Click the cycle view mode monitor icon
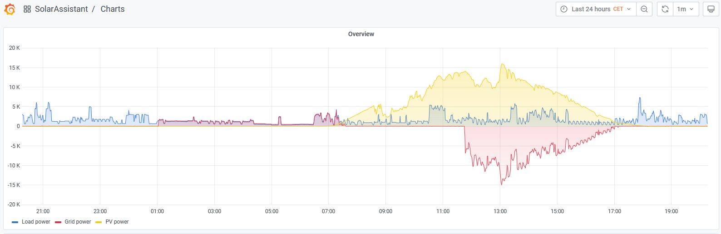The image size is (721, 234). [x=711, y=9]
